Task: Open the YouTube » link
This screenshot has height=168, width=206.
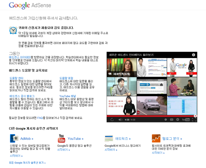Action: [x=76, y=139]
